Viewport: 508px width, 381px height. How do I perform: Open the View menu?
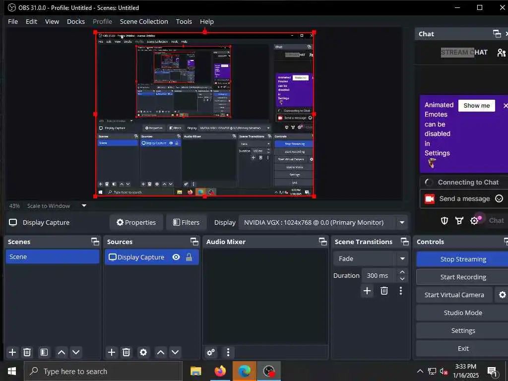[52, 21]
